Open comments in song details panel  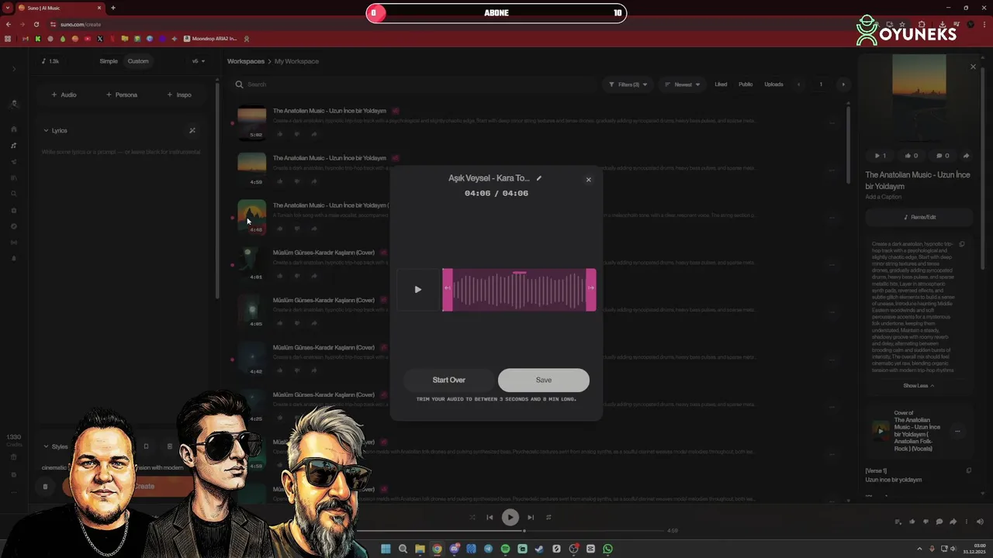pyautogui.click(x=943, y=156)
